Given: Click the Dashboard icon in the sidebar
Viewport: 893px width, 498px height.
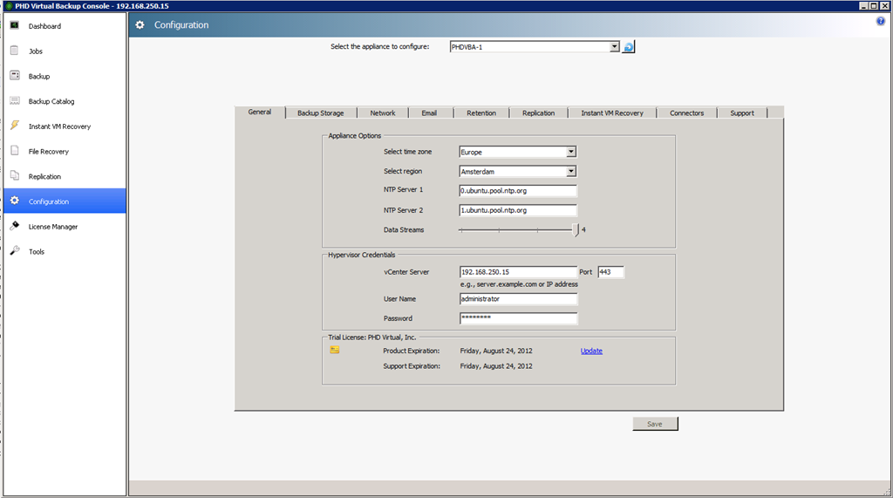Looking at the screenshot, I should click(15, 25).
